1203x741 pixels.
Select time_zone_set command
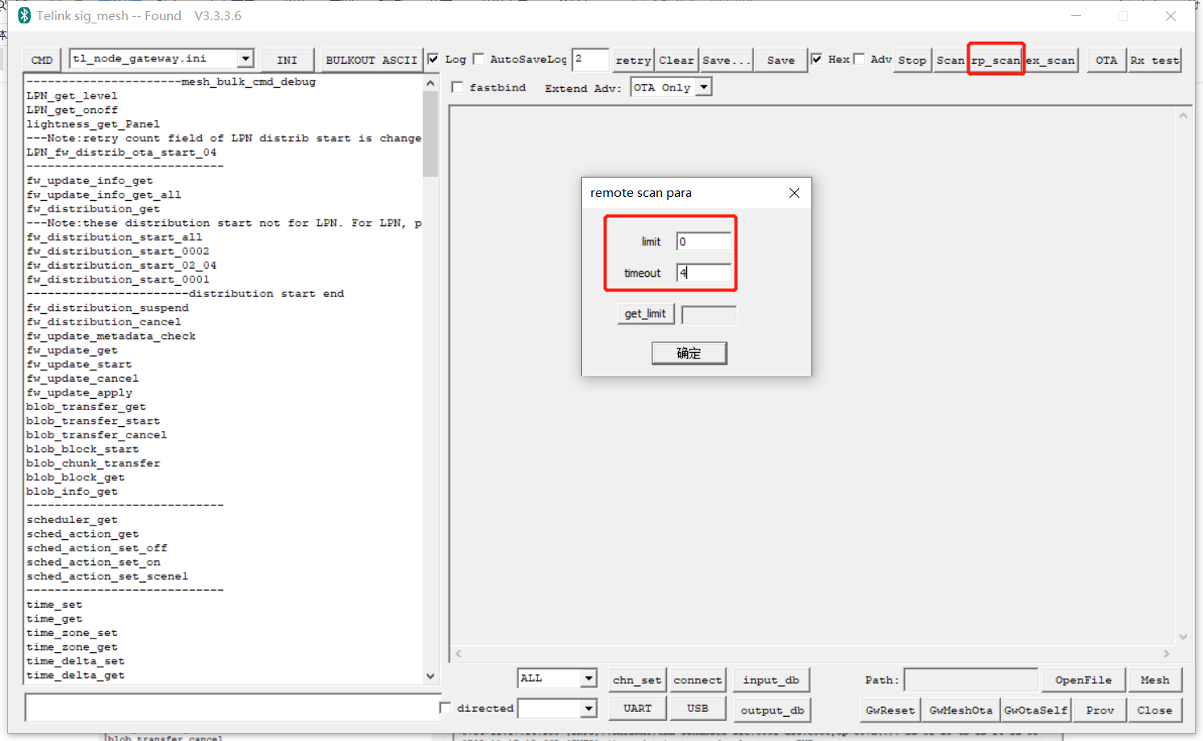point(72,633)
